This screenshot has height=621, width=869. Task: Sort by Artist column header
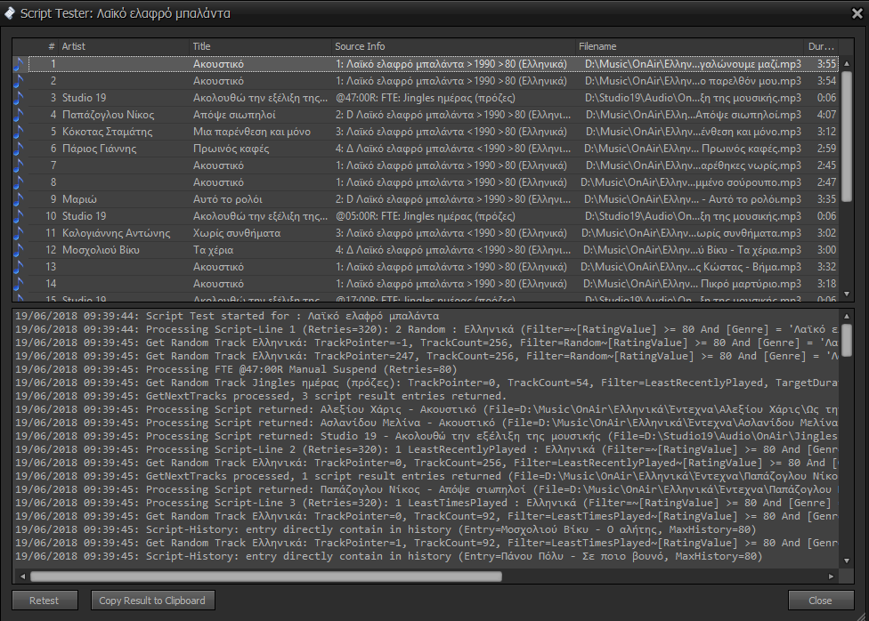(x=124, y=46)
